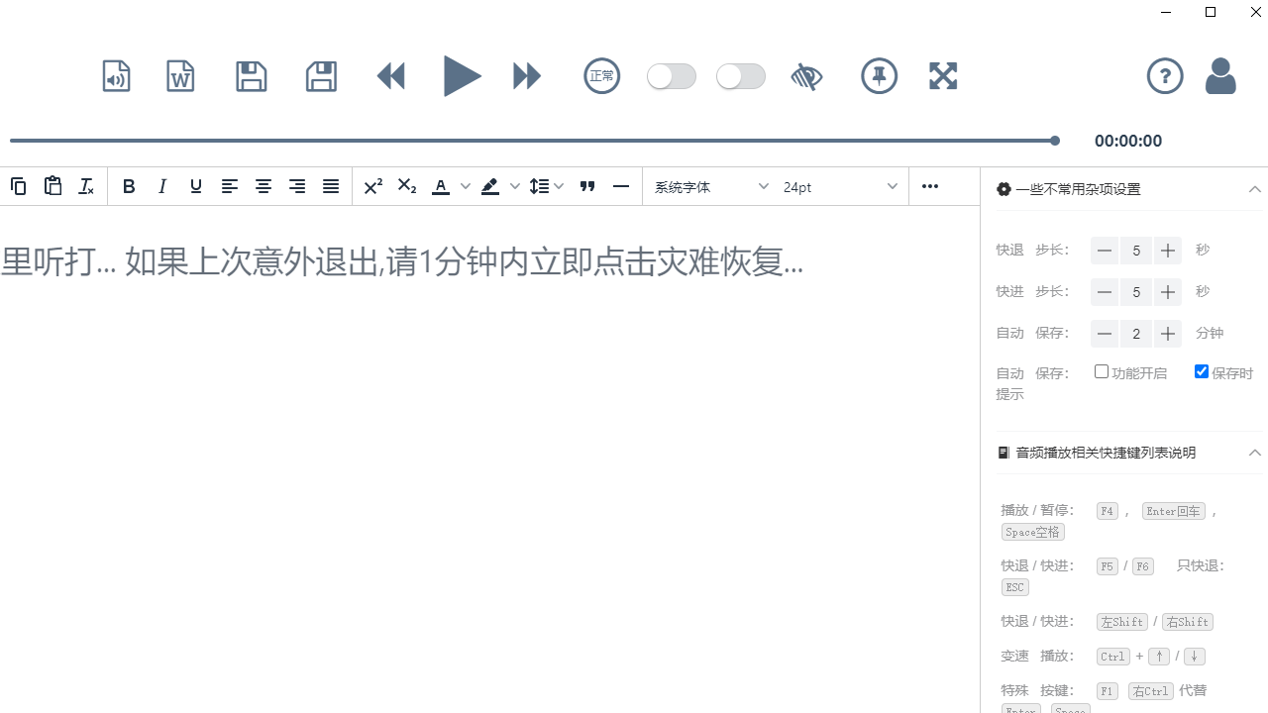Enter fullscreen mode
This screenshot has width=1268, height=713.
click(943, 76)
